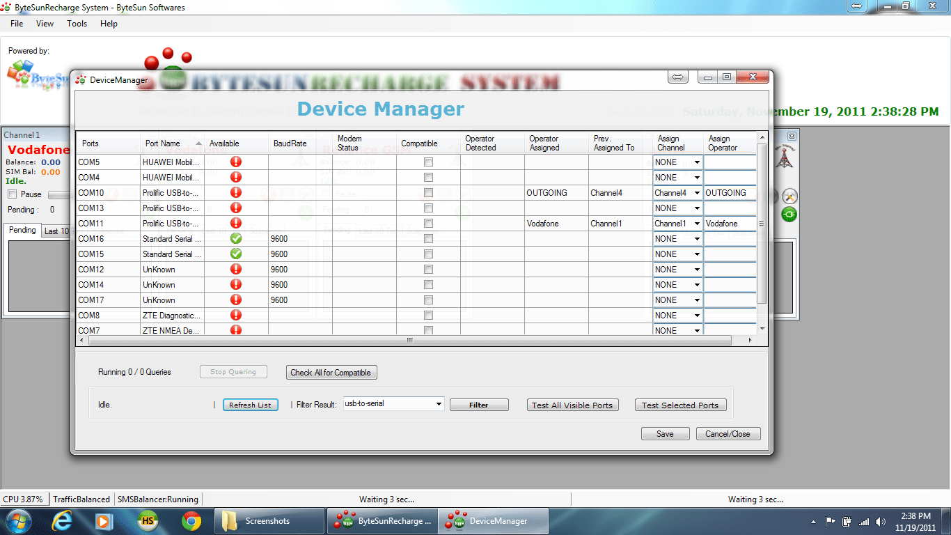Click the double-arrow button in main window title bar

pyautogui.click(x=856, y=6)
